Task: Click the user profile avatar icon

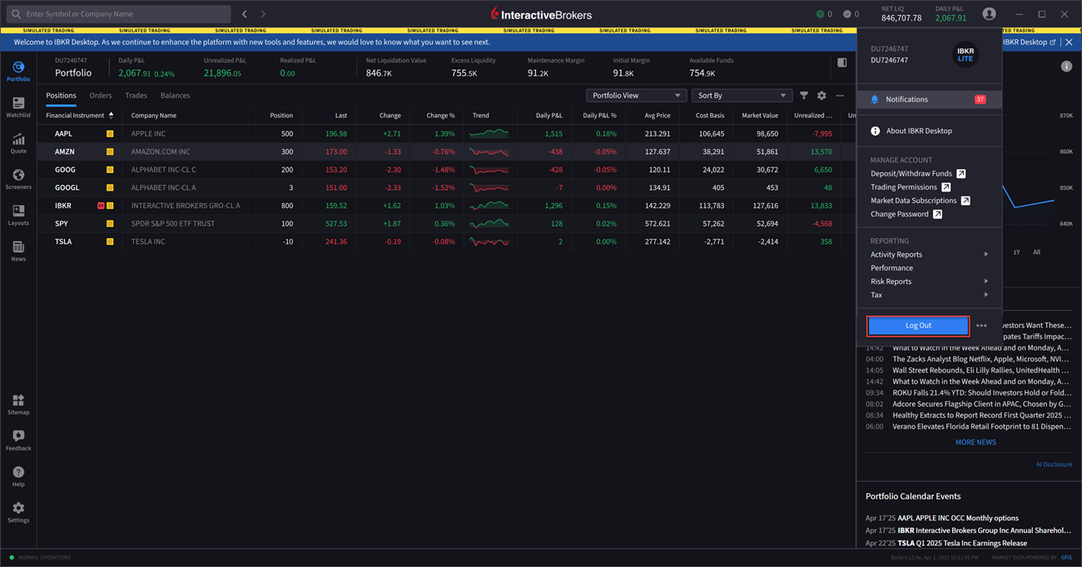Action: [989, 14]
